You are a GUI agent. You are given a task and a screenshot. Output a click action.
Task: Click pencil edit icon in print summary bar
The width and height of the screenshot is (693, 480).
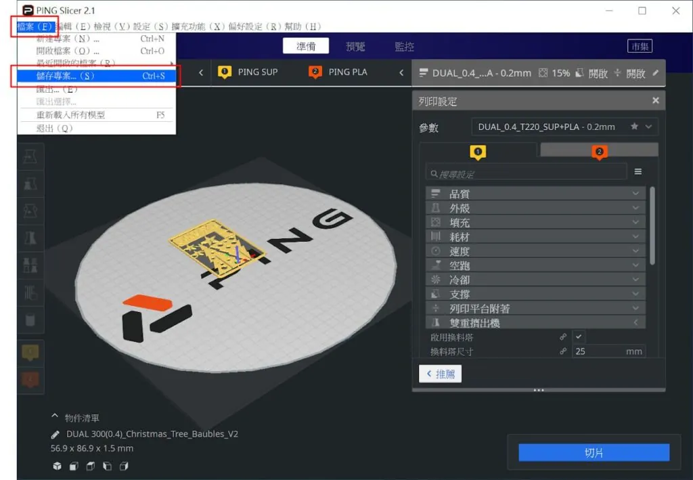point(655,73)
